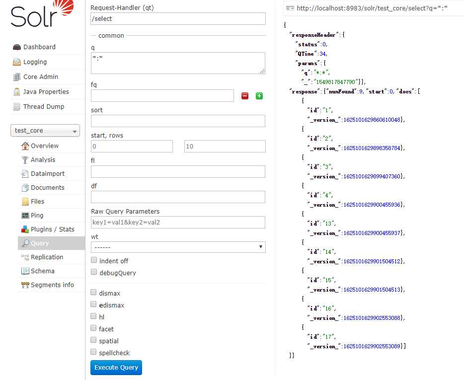Click the Query magnifier icon
The image size is (463, 380).
26,243
